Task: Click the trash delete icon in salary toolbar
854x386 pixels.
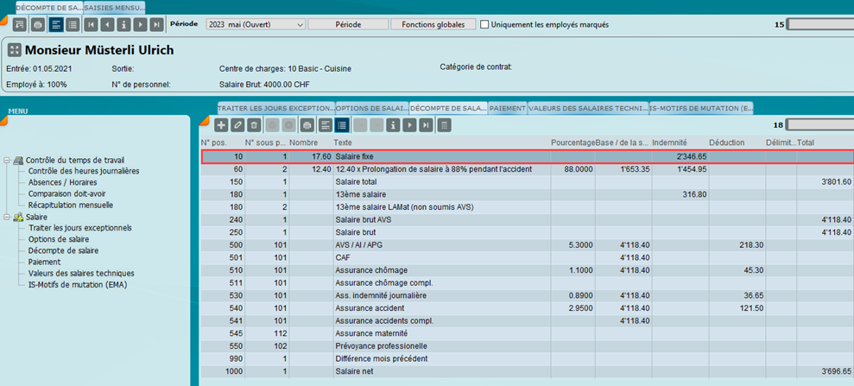Action: click(254, 125)
